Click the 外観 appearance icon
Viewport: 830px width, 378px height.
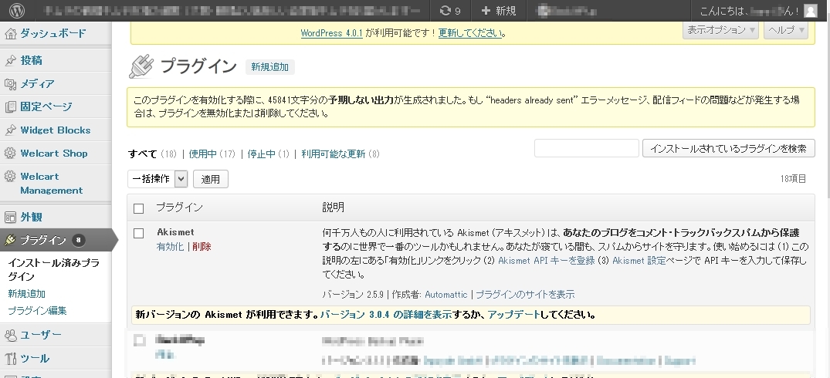[x=10, y=218]
